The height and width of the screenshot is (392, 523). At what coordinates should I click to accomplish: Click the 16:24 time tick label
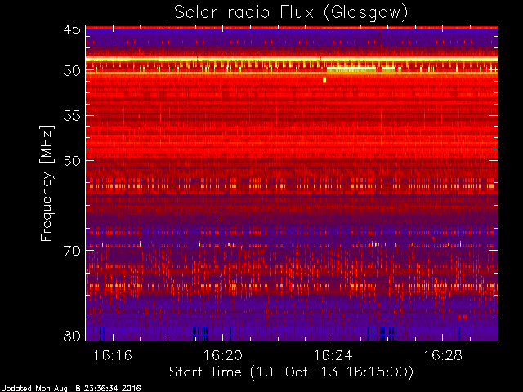coord(333,355)
